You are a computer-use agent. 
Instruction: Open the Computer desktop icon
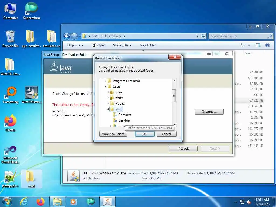point(11,11)
